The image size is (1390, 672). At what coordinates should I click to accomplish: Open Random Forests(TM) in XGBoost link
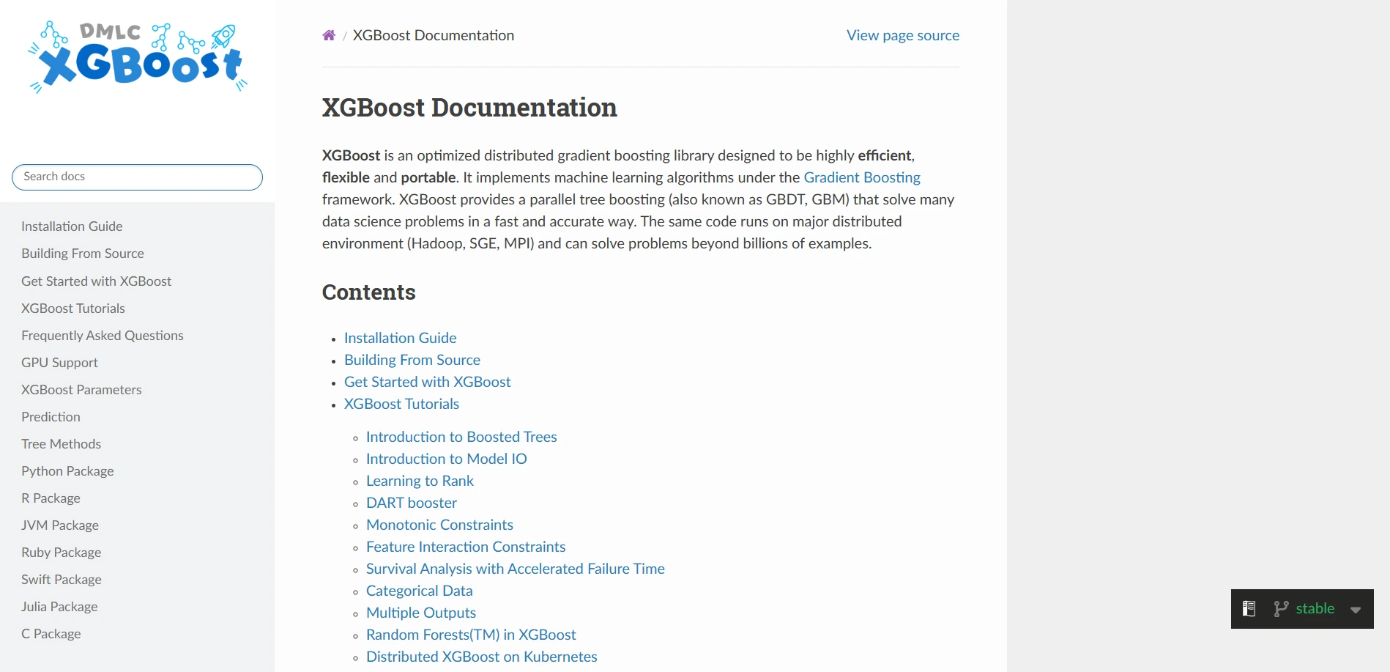pyautogui.click(x=471, y=635)
